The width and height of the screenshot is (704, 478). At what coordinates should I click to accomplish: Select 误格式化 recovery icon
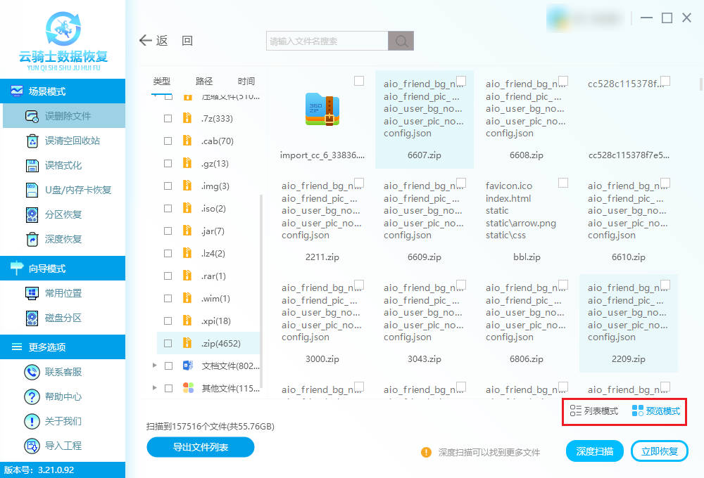coord(32,165)
